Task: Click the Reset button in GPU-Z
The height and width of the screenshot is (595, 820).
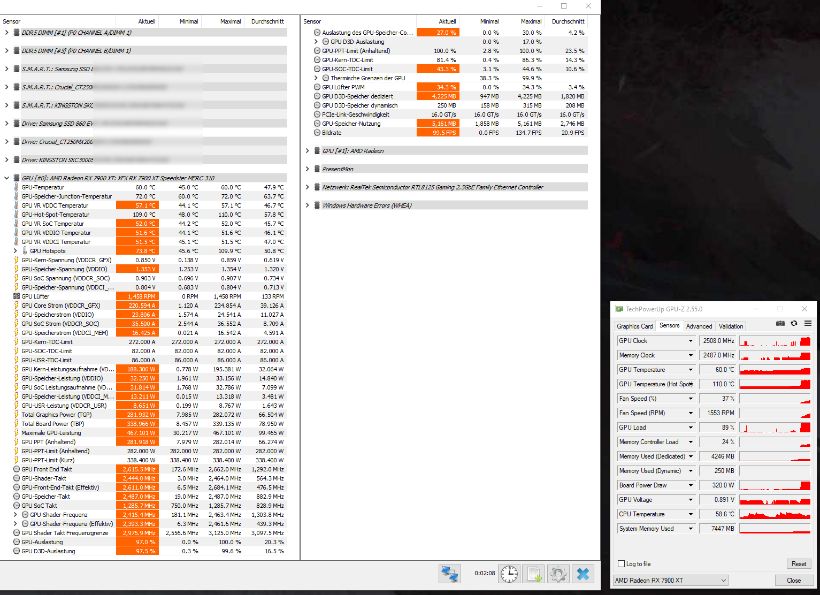Action: [799, 564]
